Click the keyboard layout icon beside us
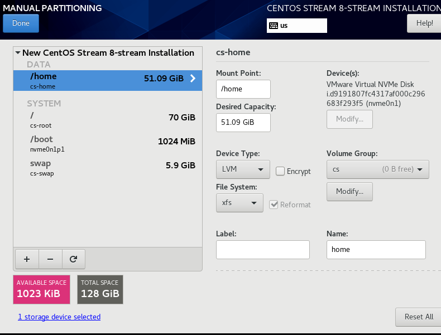This screenshot has height=335, width=441. click(x=274, y=26)
